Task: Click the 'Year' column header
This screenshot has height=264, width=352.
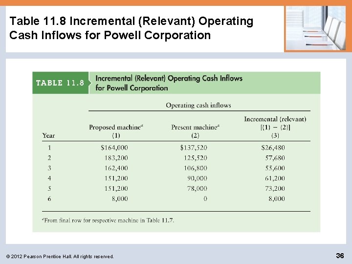Action: (x=48, y=135)
